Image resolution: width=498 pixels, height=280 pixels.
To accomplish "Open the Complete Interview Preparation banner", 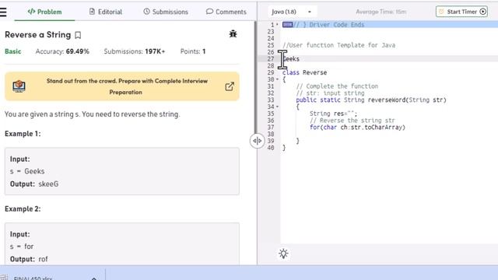I will pyautogui.click(x=122, y=86).
